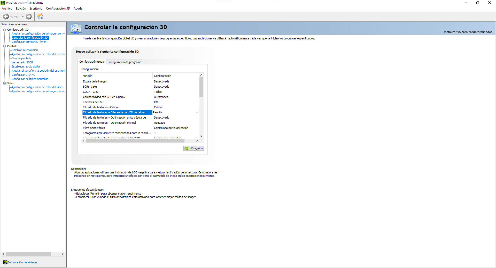Click task tree scroll left arrow
This screenshot has width=496, height=268.
[3, 254]
